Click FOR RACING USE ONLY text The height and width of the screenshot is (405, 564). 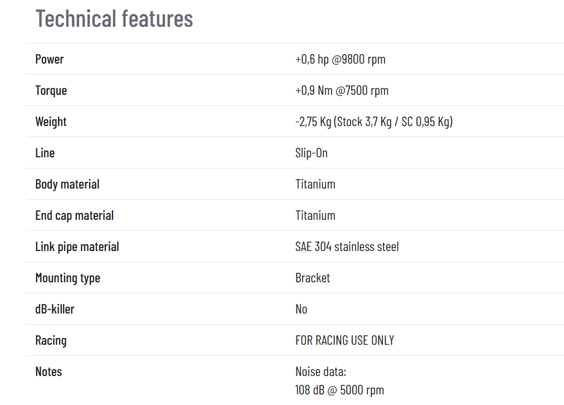tap(344, 340)
